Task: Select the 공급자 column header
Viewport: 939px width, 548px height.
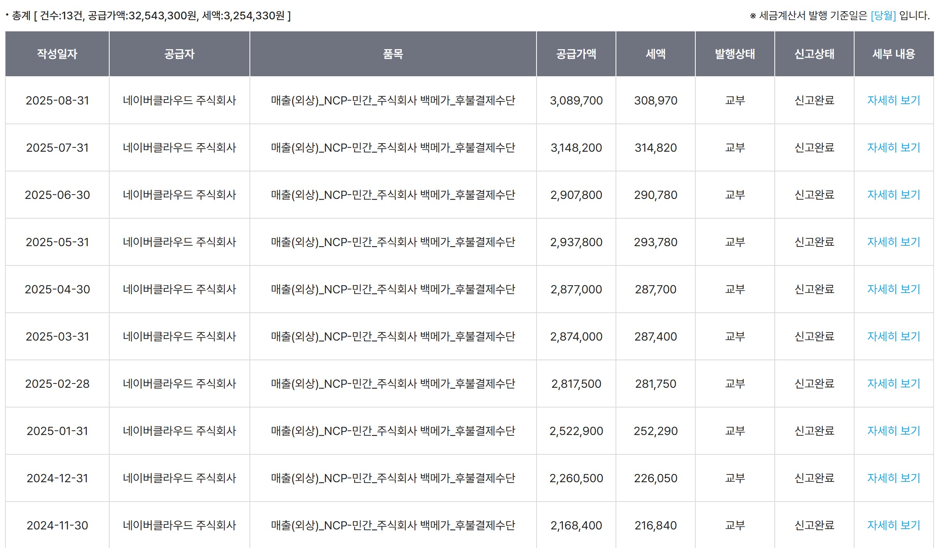Action: pyautogui.click(x=179, y=54)
